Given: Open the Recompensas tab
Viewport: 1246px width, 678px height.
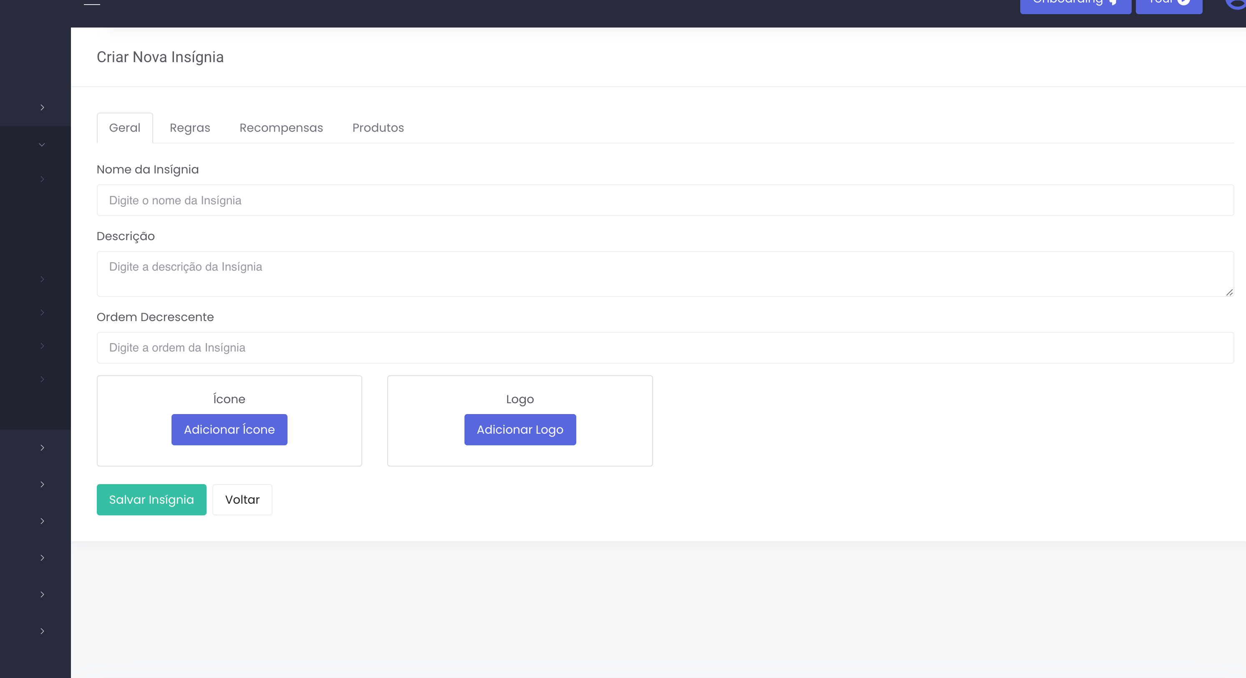Looking at the screenshot, I should click(x=281, y=128).
